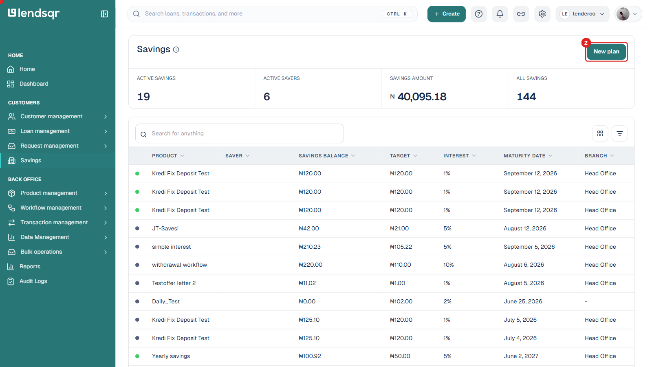Click the Loan management icon
The width and height of the screenshot is (652, 367).
[12, 131]
